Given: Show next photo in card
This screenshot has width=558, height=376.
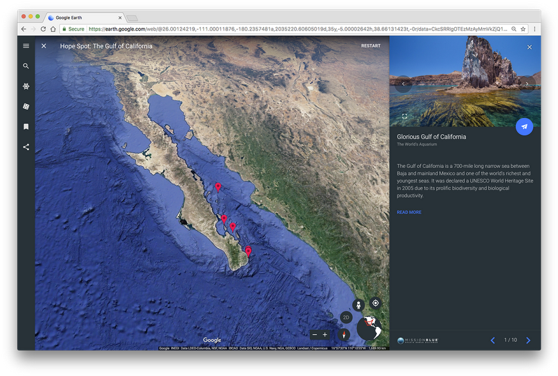Looking at the screenshot, I should click(527, 84).
